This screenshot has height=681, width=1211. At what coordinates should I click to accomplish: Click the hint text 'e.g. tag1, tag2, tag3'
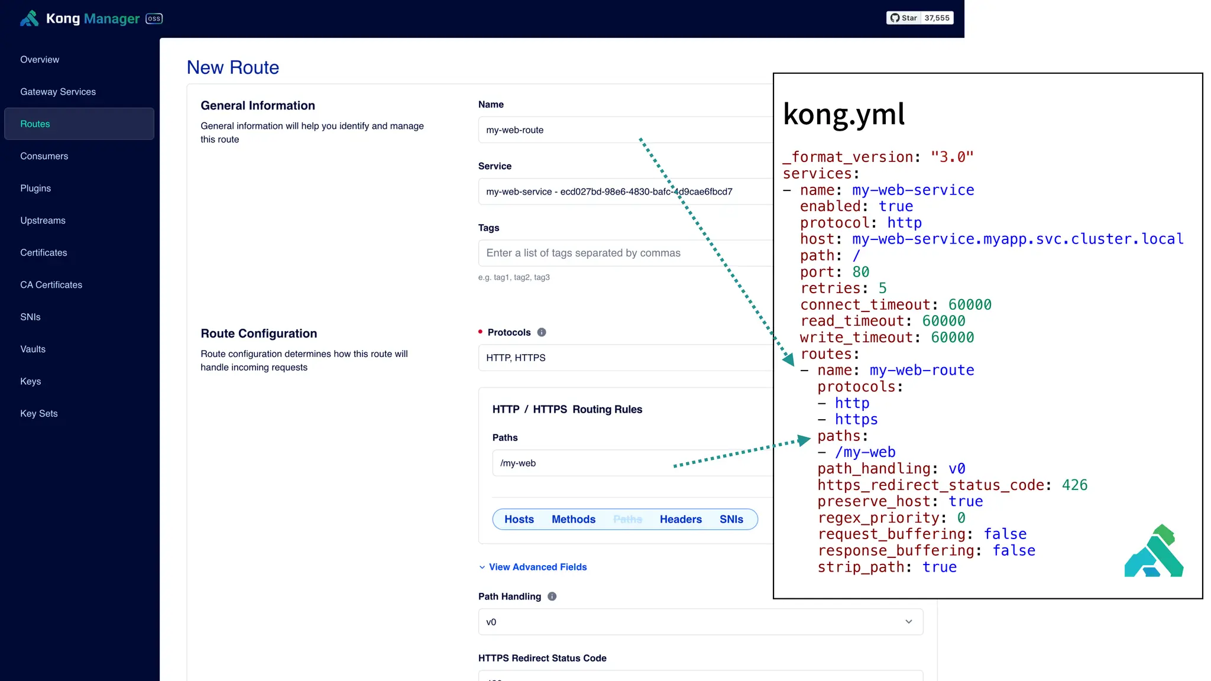(x=514, y=277)
